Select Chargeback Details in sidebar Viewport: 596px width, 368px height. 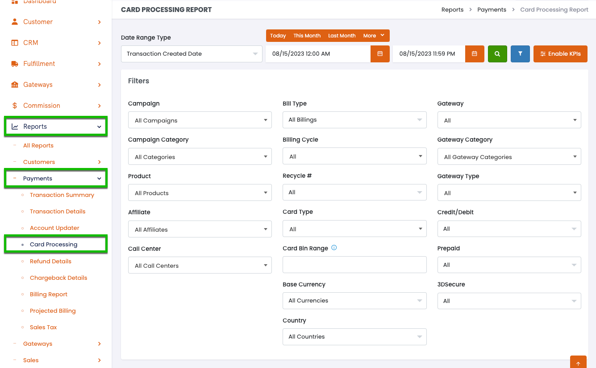pos(58,278)
